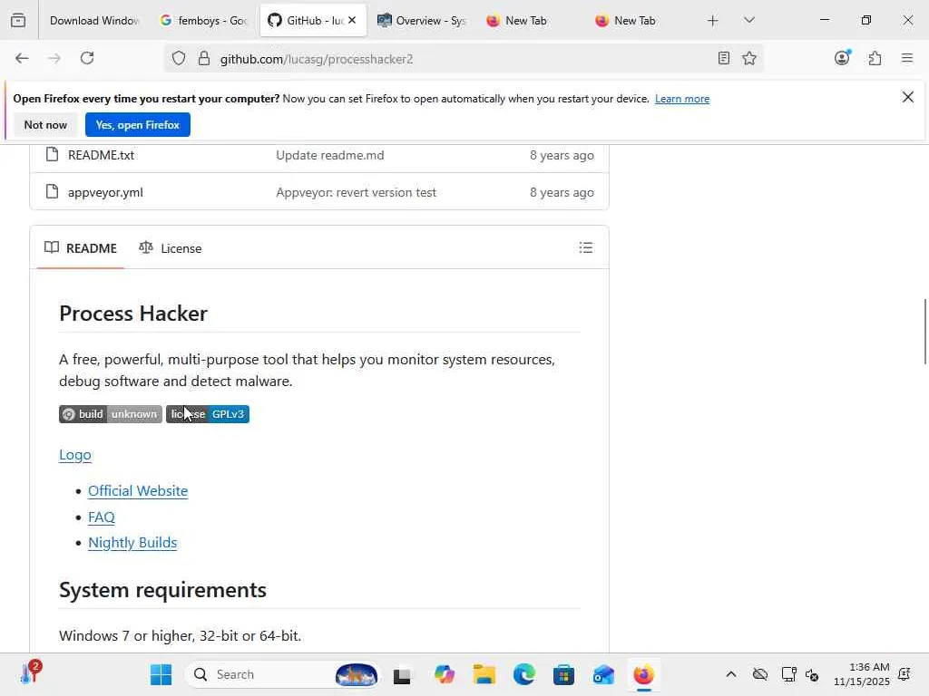This screenshot has height=696, width=929.
Task: Open the README.txt file link
Action: (102, 155)
